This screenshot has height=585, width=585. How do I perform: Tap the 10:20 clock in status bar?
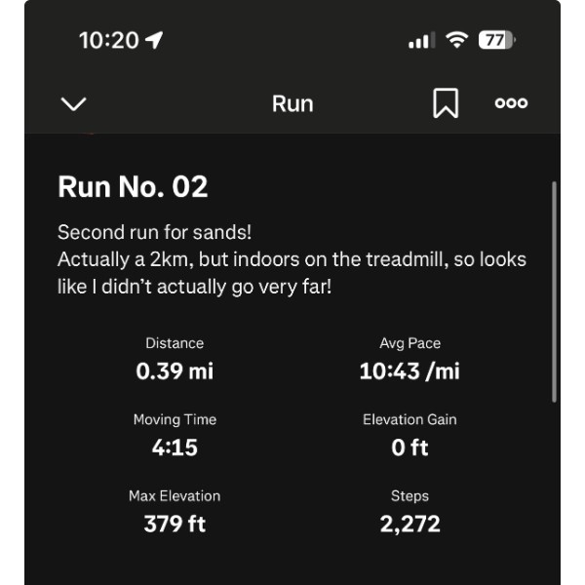coord(108,40)
